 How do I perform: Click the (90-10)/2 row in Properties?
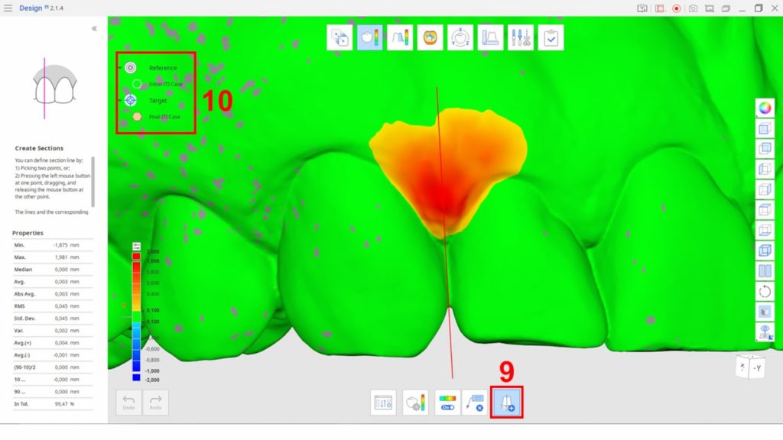53,367
